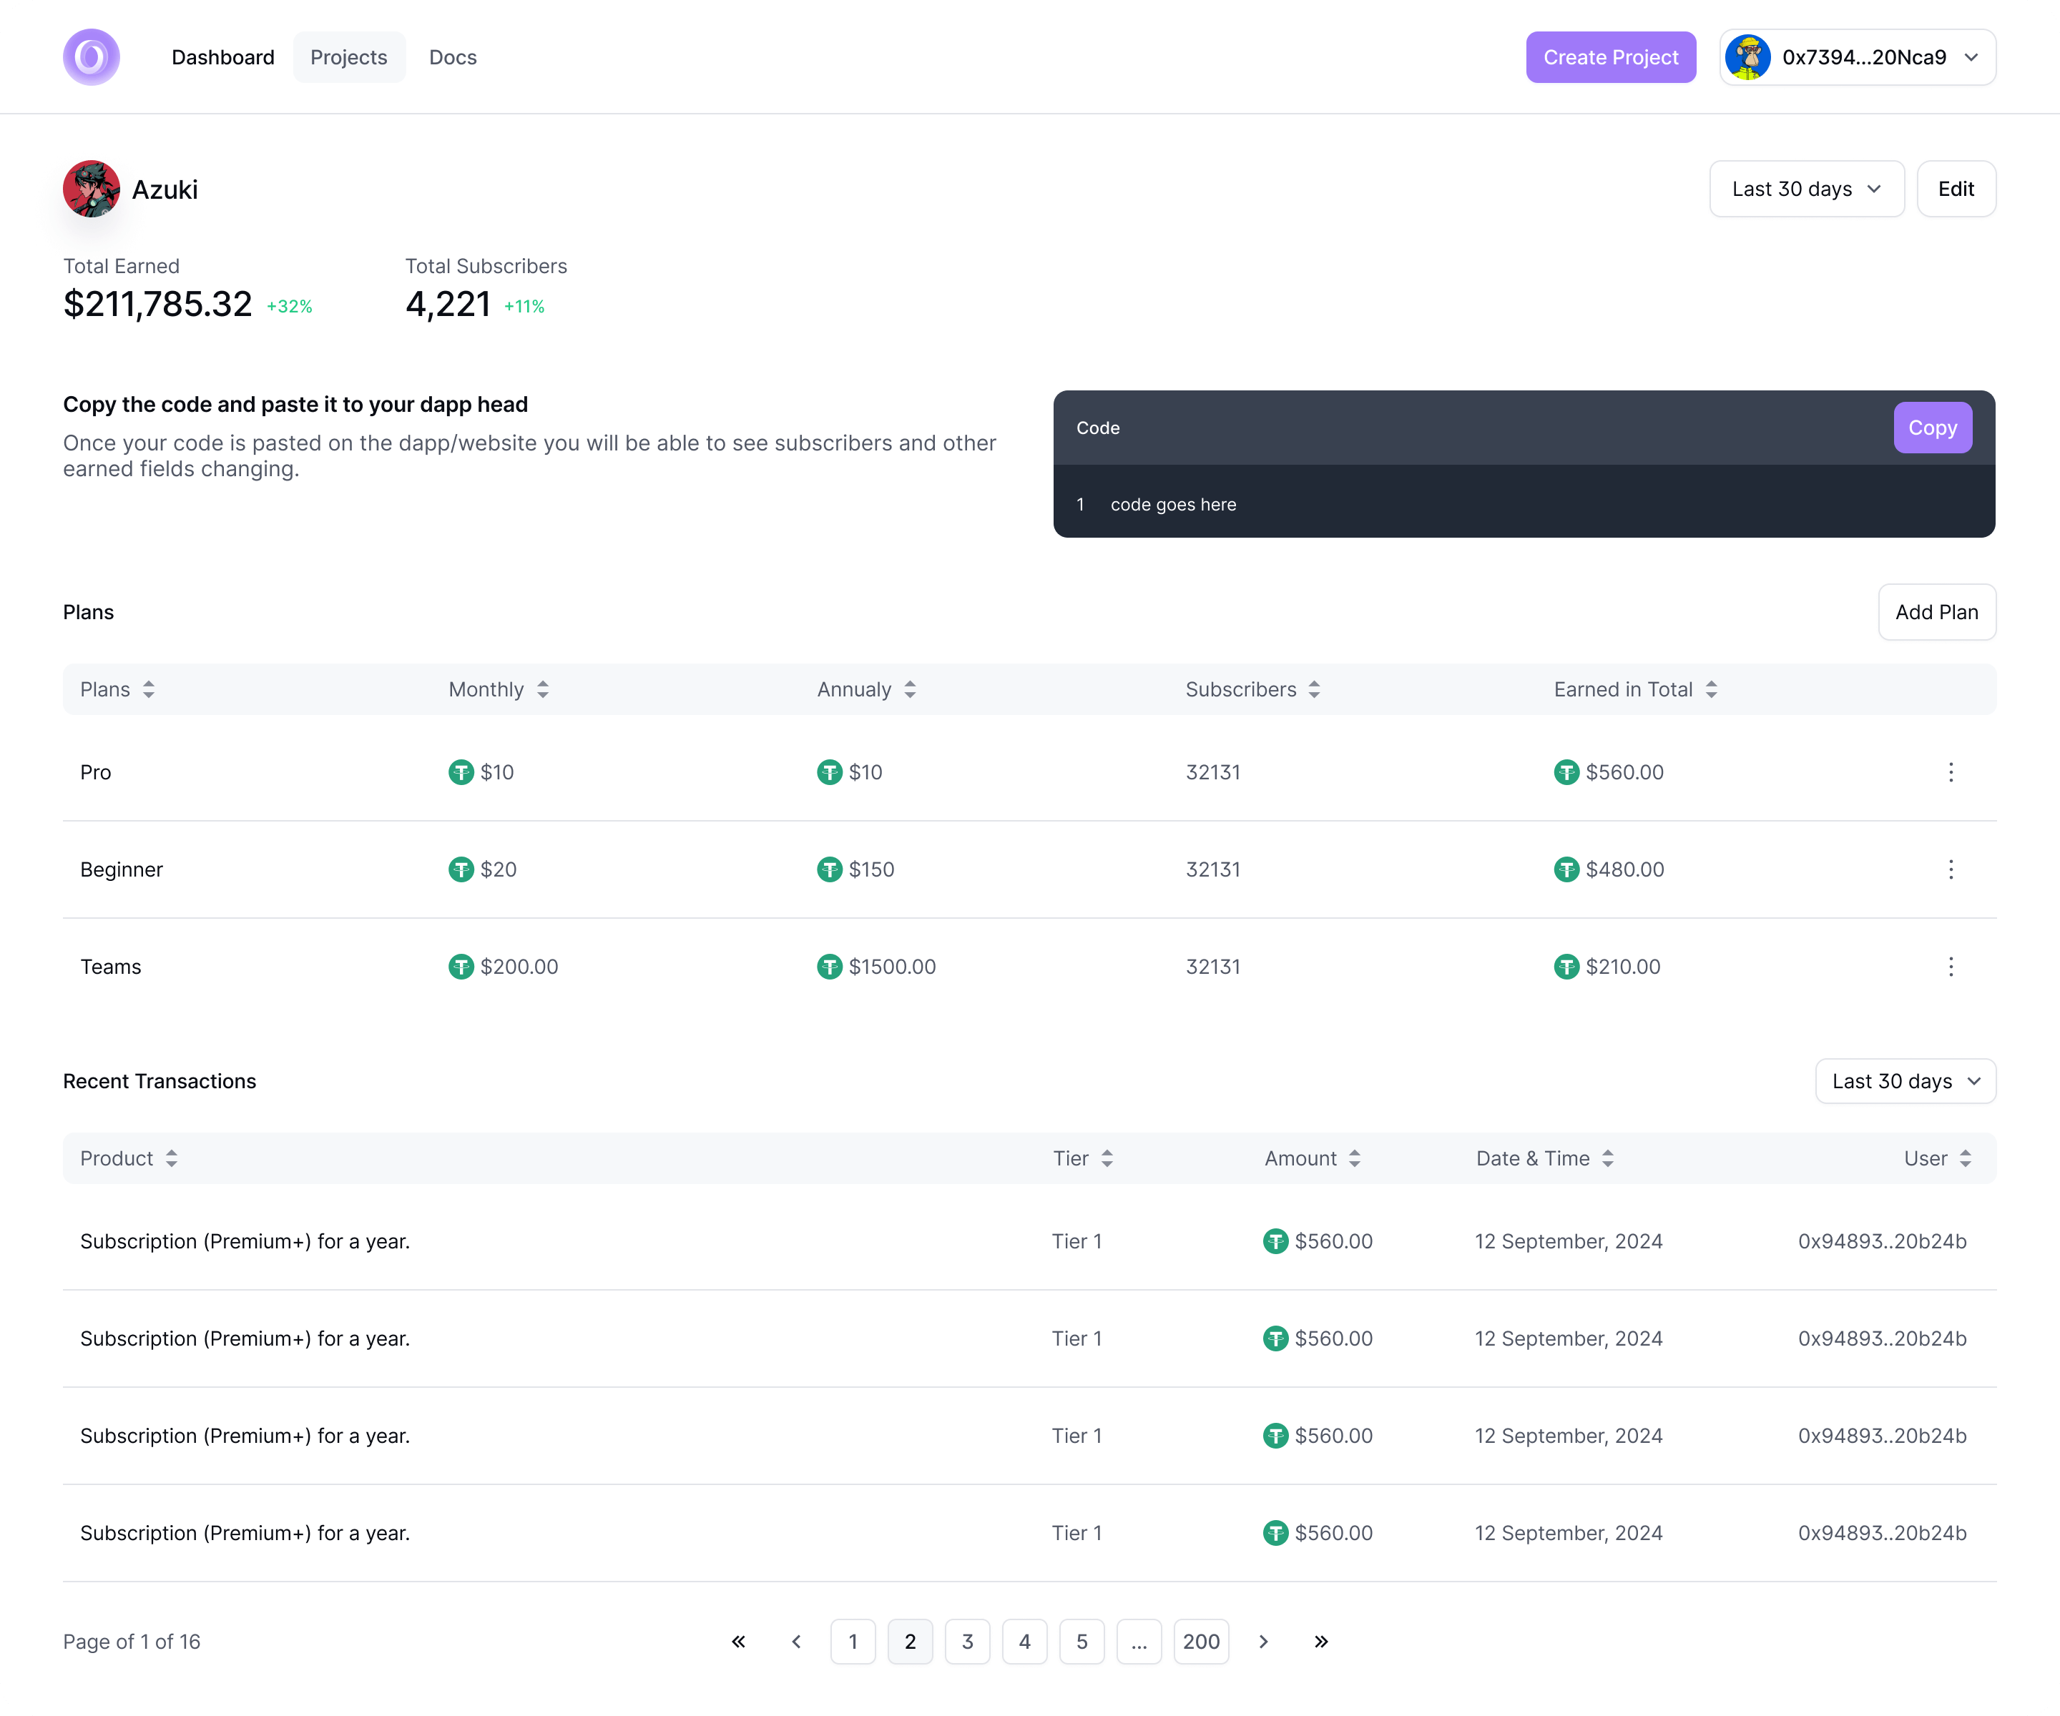The height and width of the screenshot is (1716, 2060).
Task: Click the Add Plan button
Action: (x=1936, y=612)
